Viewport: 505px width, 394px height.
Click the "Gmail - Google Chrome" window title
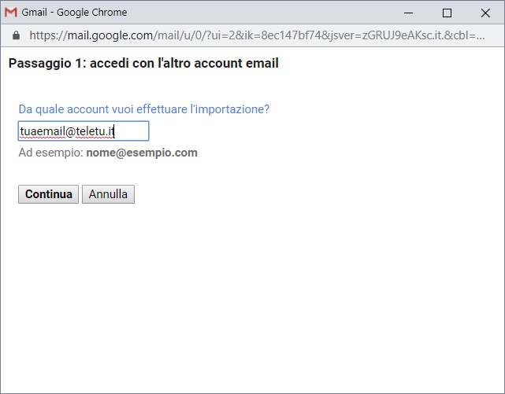[74, 13]
